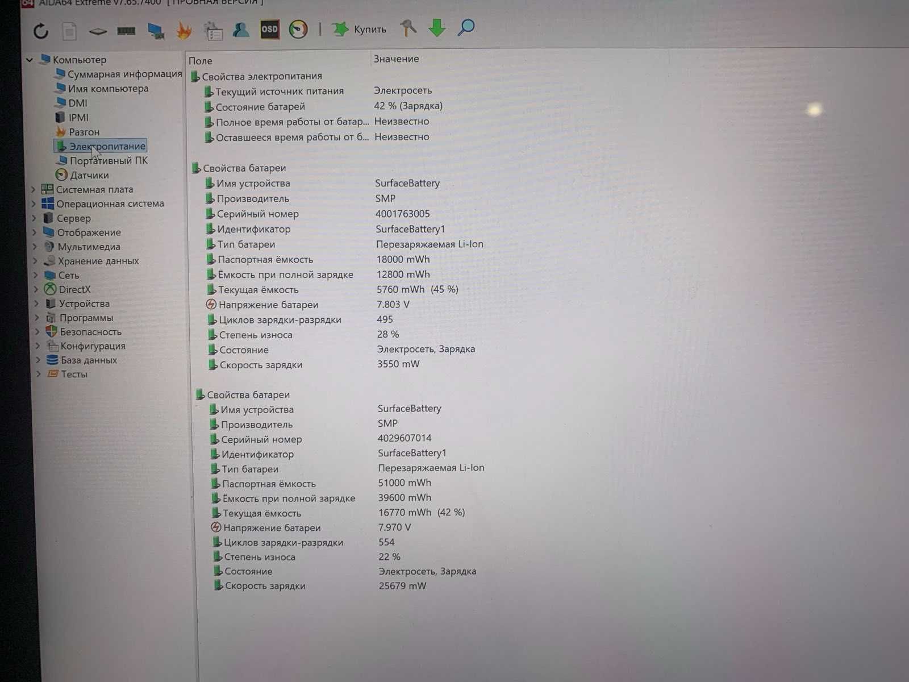Expand the DirectX tree node

(x=36, y=289)
